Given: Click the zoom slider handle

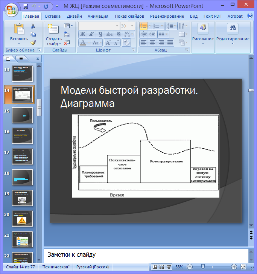Looking at the screenshot, I should (203, 267).
